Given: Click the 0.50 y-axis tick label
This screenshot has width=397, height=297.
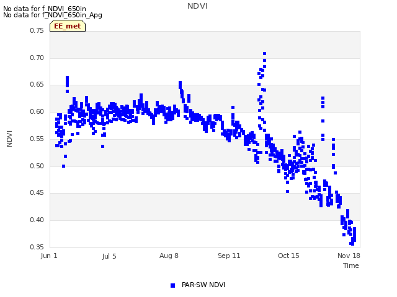Looking at the screenshot, I should (x=37, y=166).
